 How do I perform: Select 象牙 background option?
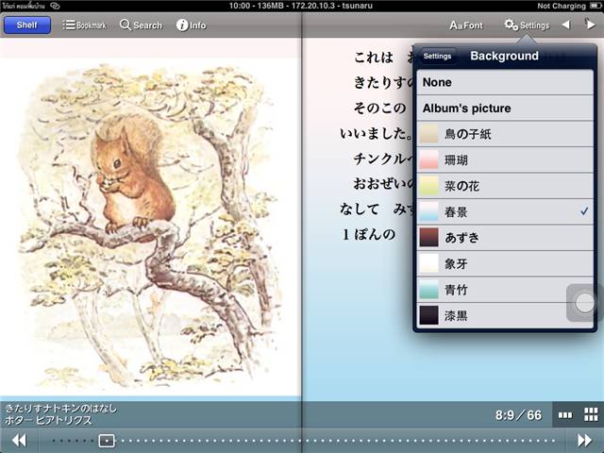(505, 264)
